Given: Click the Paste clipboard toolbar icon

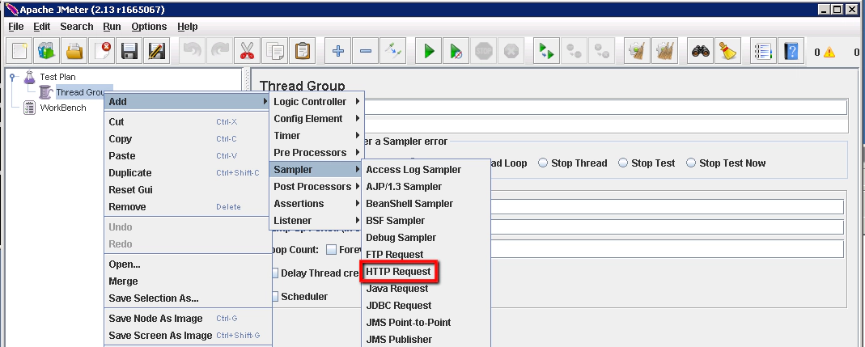Looking at the screenshot, I should [302, 51].
